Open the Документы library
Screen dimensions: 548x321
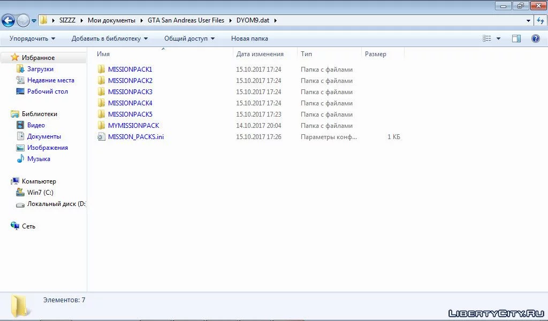(44, 136)
